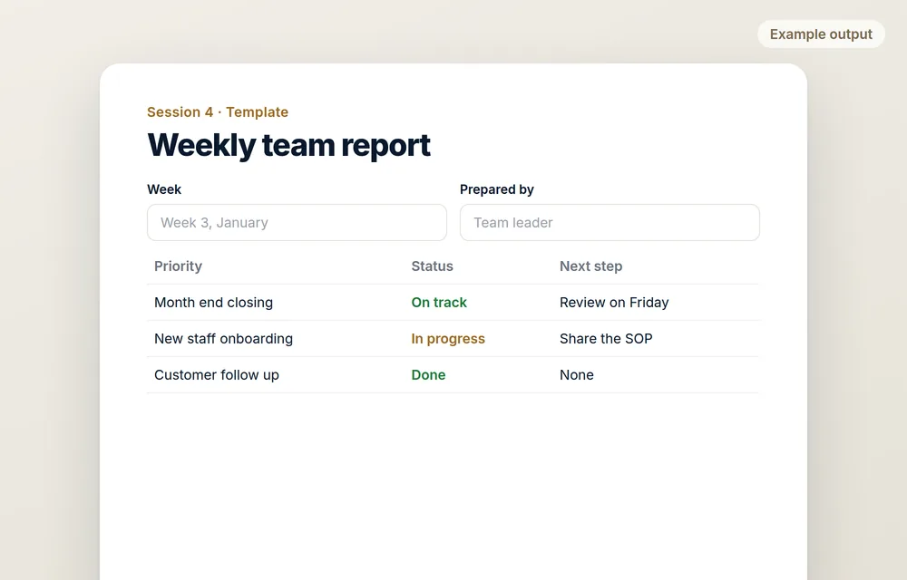The height and width of the screenshot is (580, 907).
Task: Click the Example output badge
Action: (821, 34)
